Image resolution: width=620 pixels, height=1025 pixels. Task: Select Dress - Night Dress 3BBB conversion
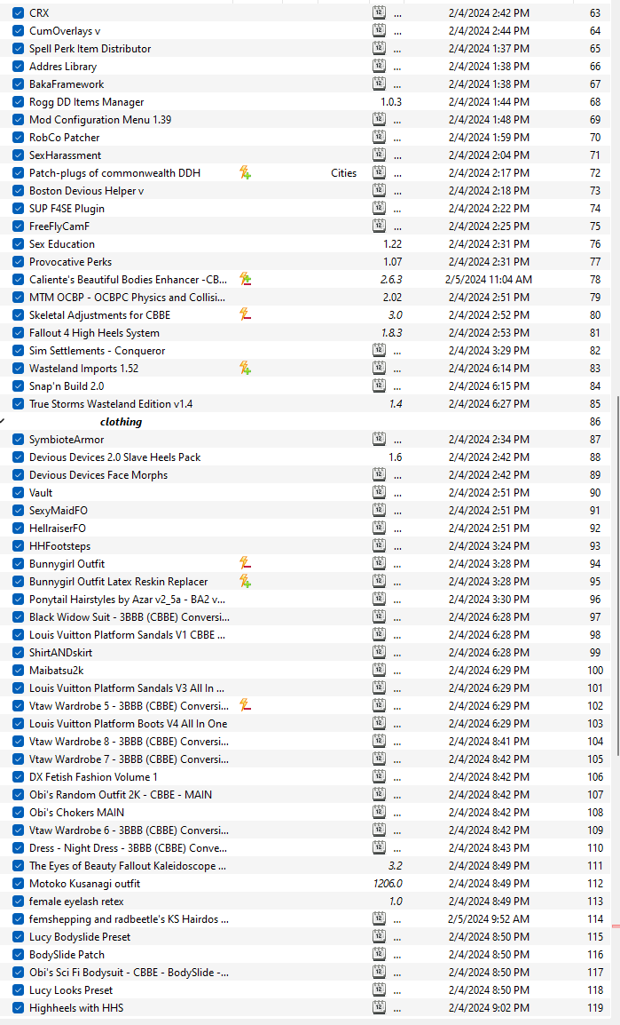128,848
